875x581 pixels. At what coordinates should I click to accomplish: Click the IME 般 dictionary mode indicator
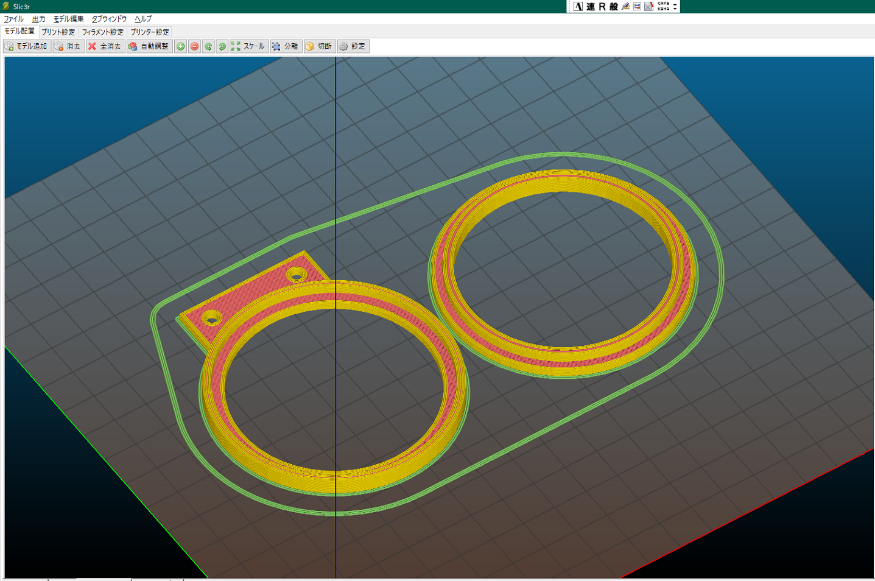click(614, 7)
